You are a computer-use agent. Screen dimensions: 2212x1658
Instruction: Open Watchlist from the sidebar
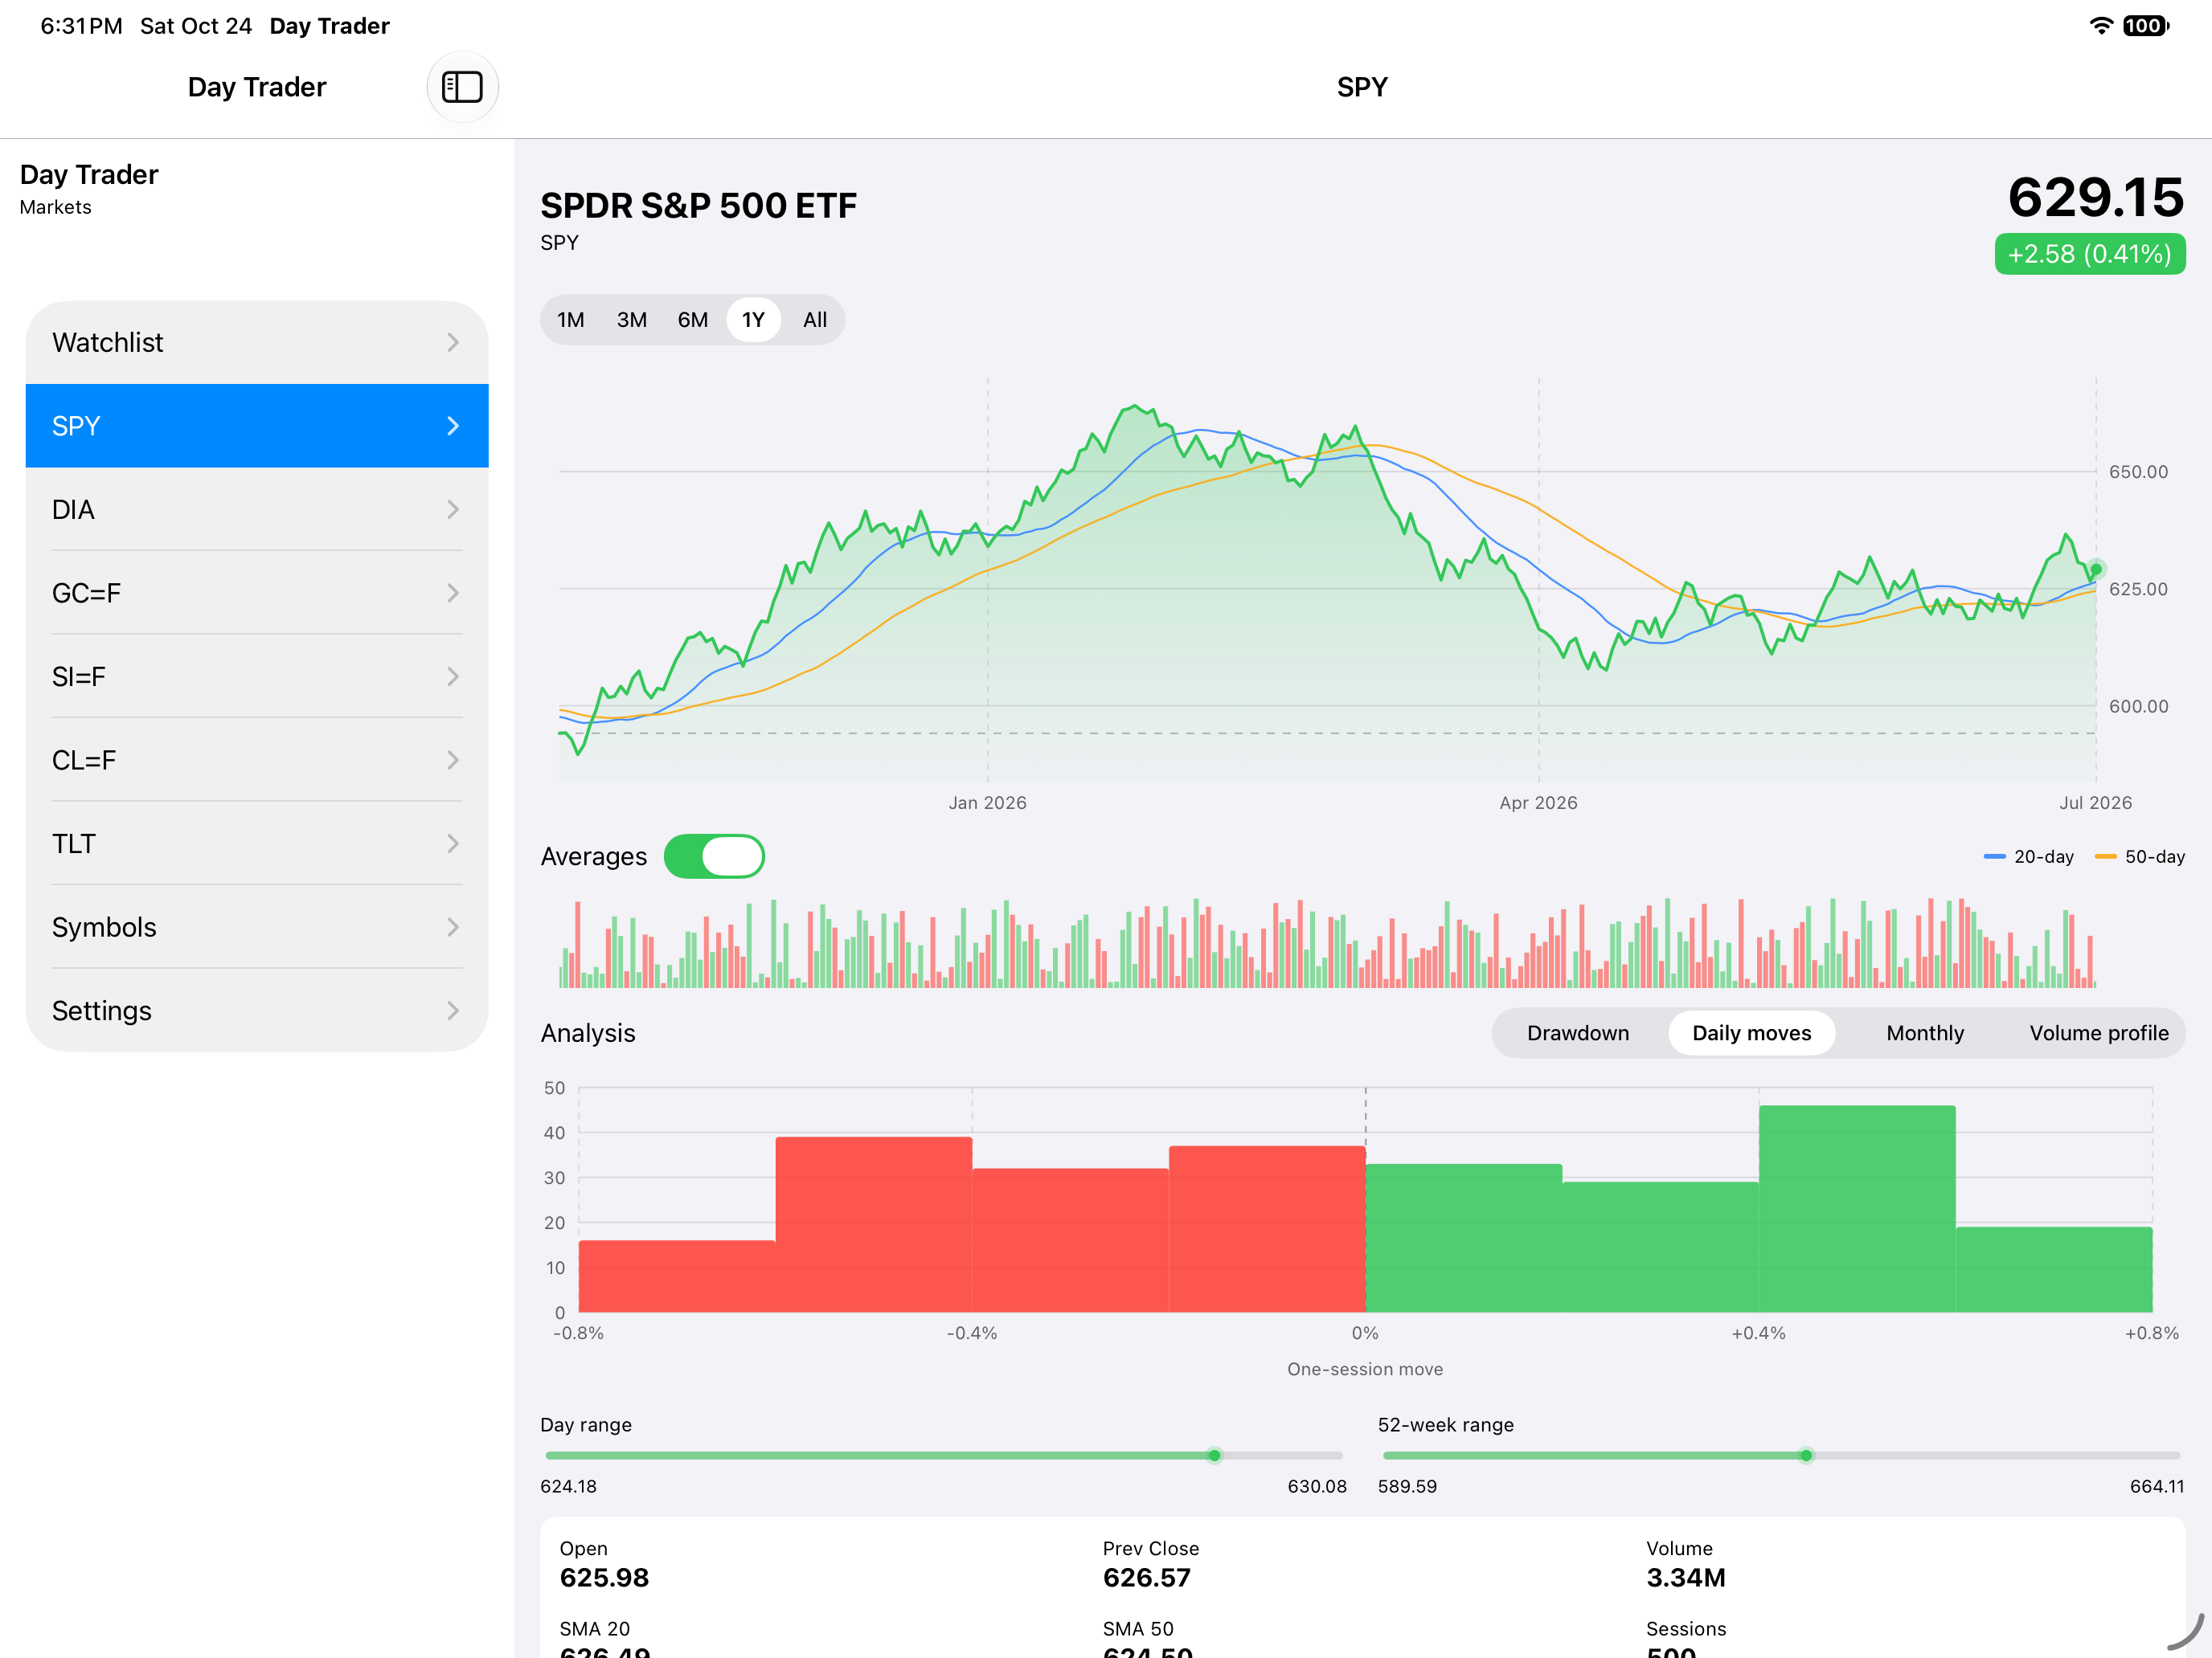pyautogui.click(x=257, y=343)
